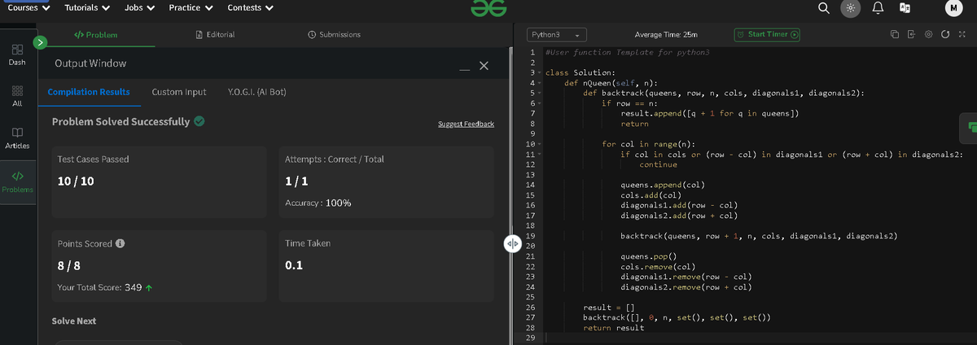Open the notifications bell

(x=878, y=8)
